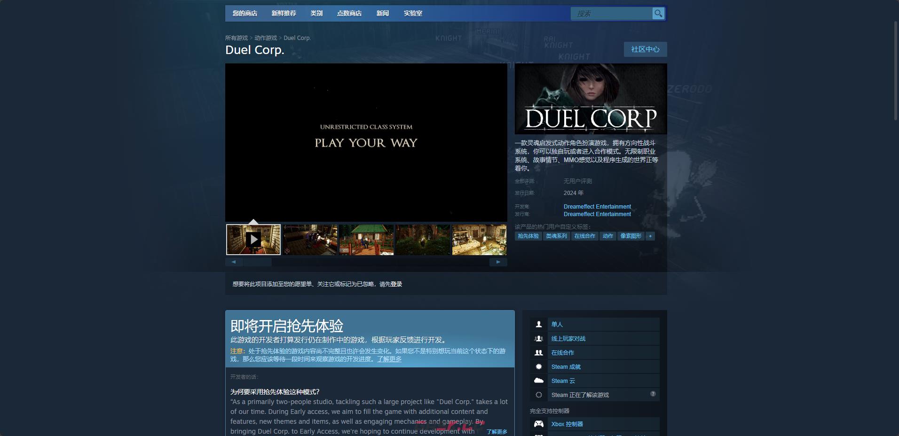The height and width of the screenshot is (436, 899).
Task: Open the 社区中心 button
Action: 645,49
